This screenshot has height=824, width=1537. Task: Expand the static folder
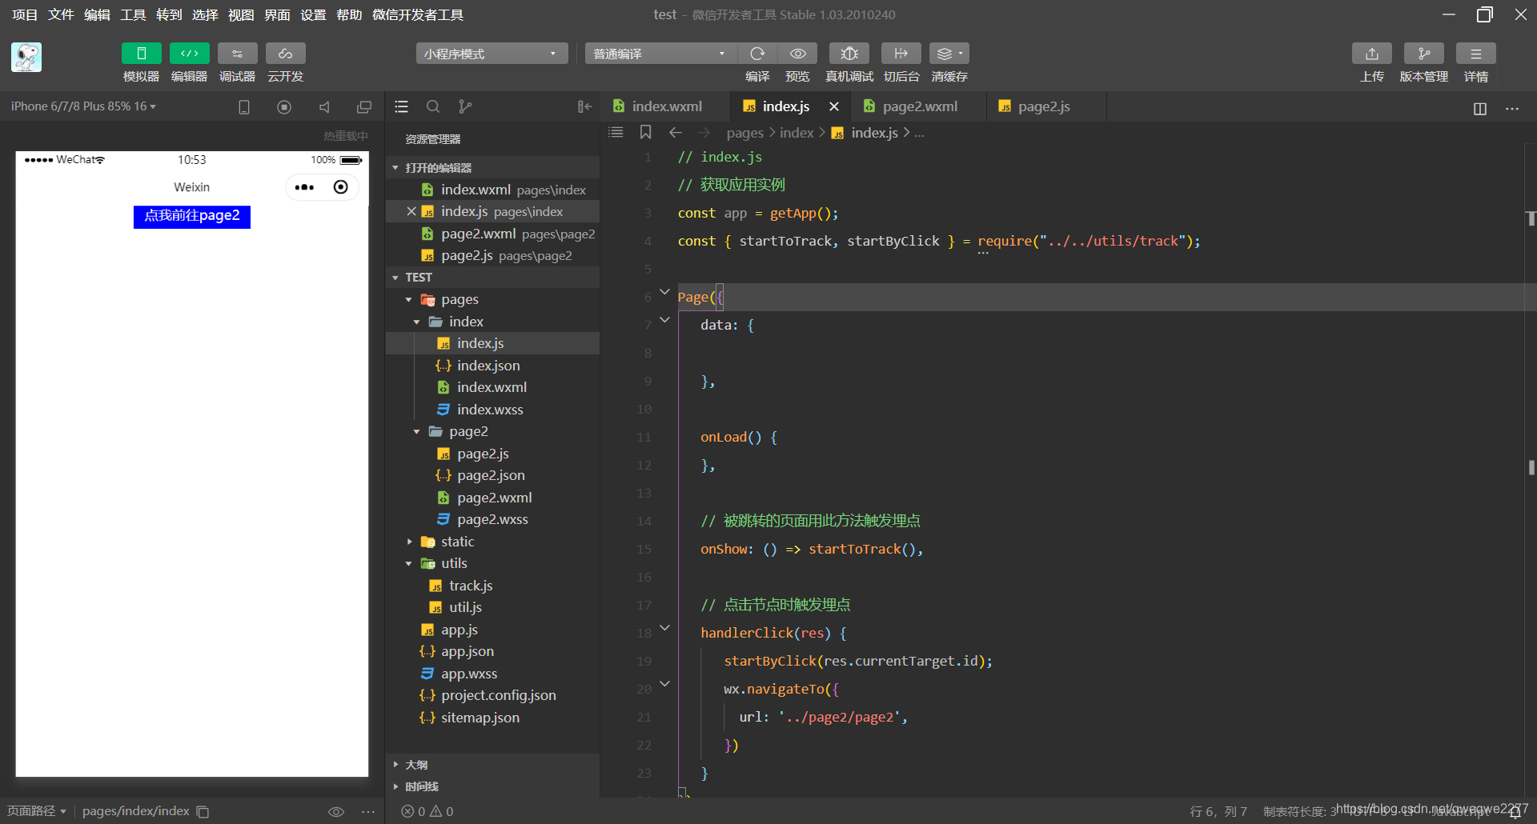coord(492,542)
